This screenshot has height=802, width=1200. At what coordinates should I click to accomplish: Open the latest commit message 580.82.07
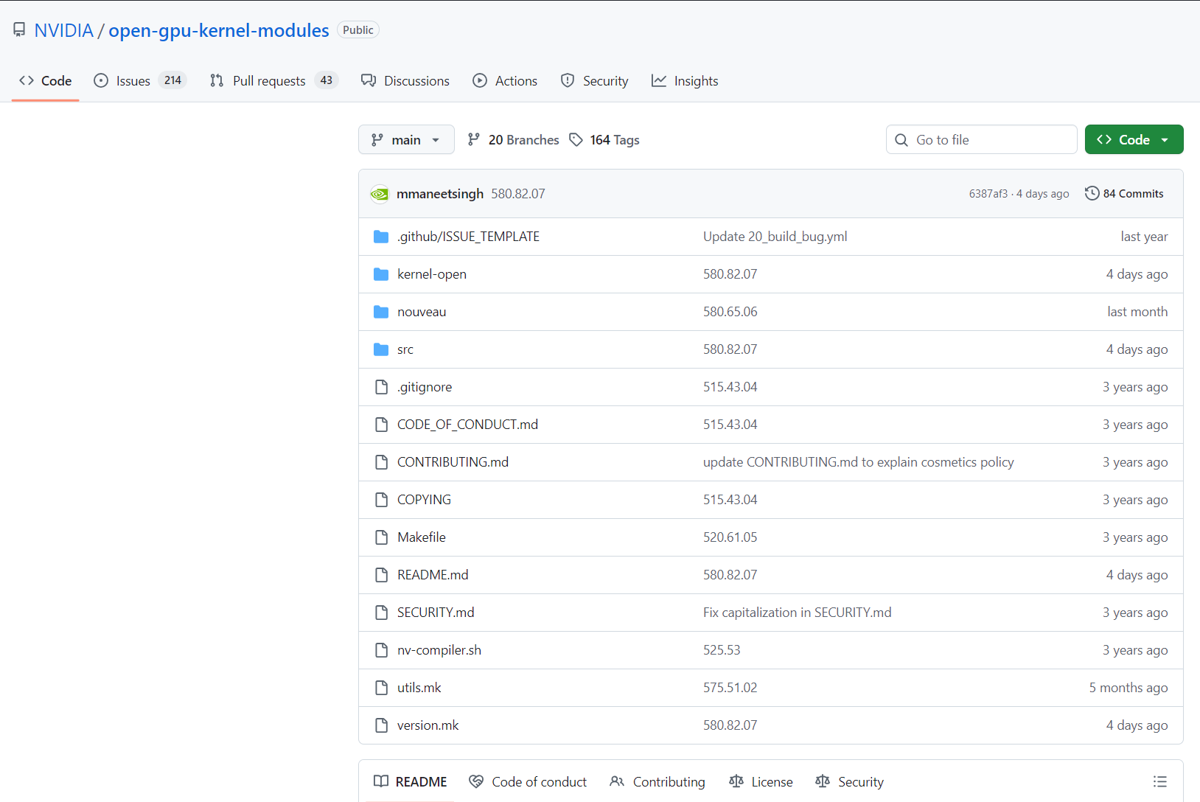pos(518,193)
